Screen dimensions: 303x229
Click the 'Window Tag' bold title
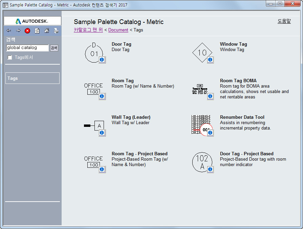[234, 44]
